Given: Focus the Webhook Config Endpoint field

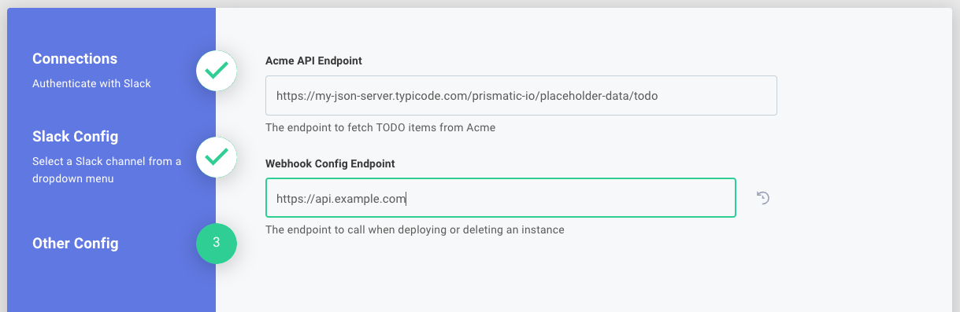Looking at the screenshot, I should point(501,198).
